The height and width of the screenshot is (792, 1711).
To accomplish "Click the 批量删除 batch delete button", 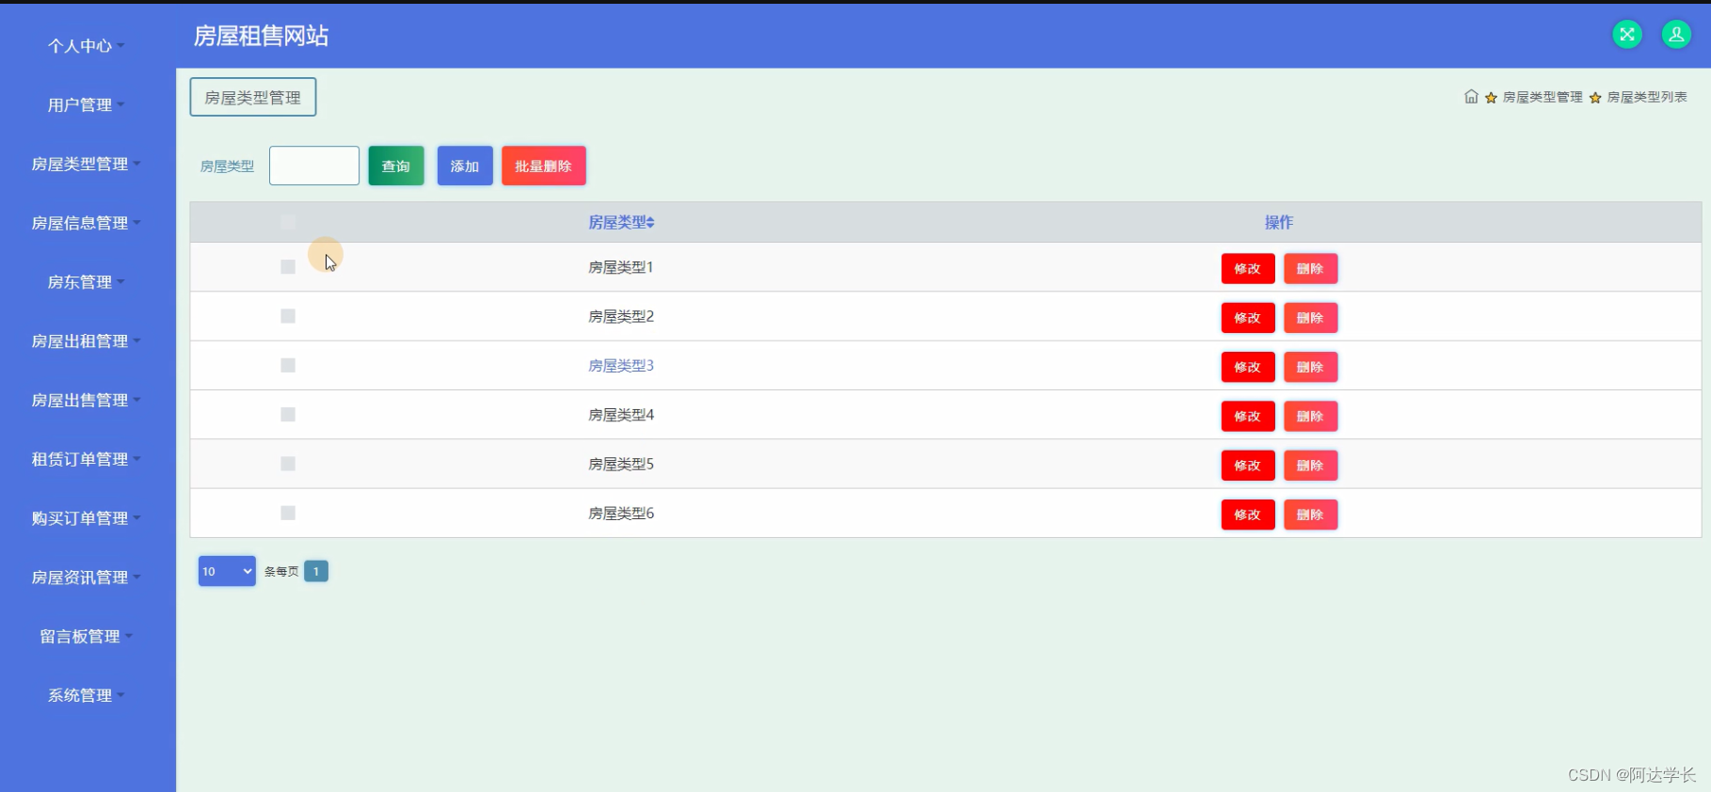I will pos(544,166).
